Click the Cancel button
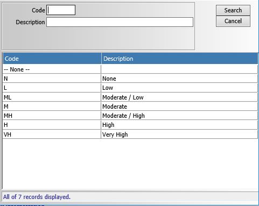 [233, 21]
